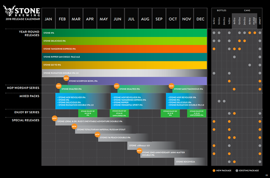Click the Stone I'm Peach Double IPA bar
The width and height of the screenshot is (270, 178).
pyautogui.click(x=124, y=137)
